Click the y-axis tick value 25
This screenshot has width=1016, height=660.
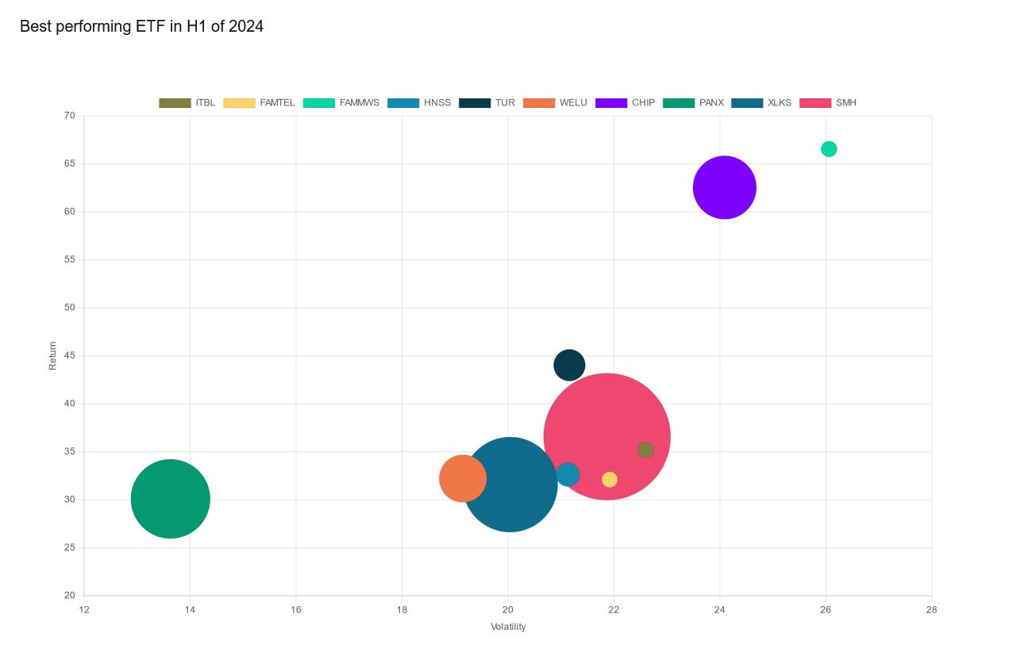click(70, 547)
